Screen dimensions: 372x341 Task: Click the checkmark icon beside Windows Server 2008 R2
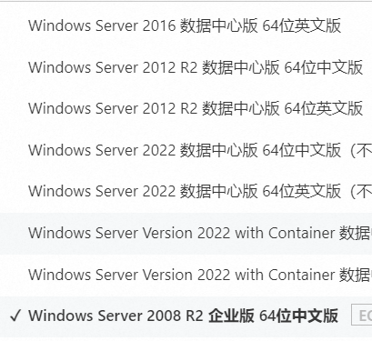pyautogui.click(x=15, y=316)
